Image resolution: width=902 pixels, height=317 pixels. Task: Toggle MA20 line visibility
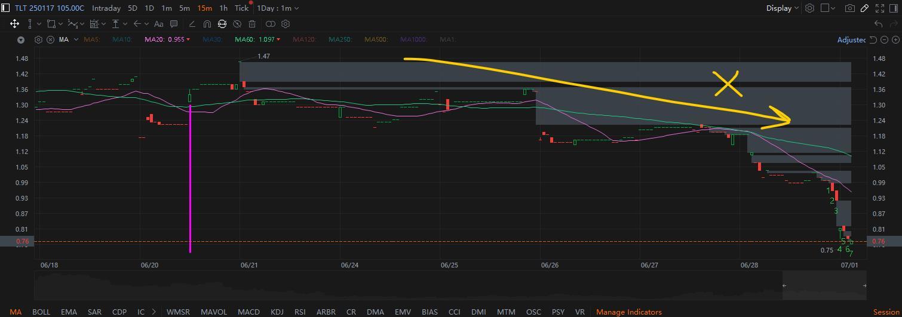167,39
